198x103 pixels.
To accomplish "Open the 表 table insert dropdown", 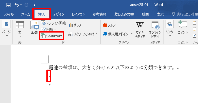I will (x=20, y=29).
